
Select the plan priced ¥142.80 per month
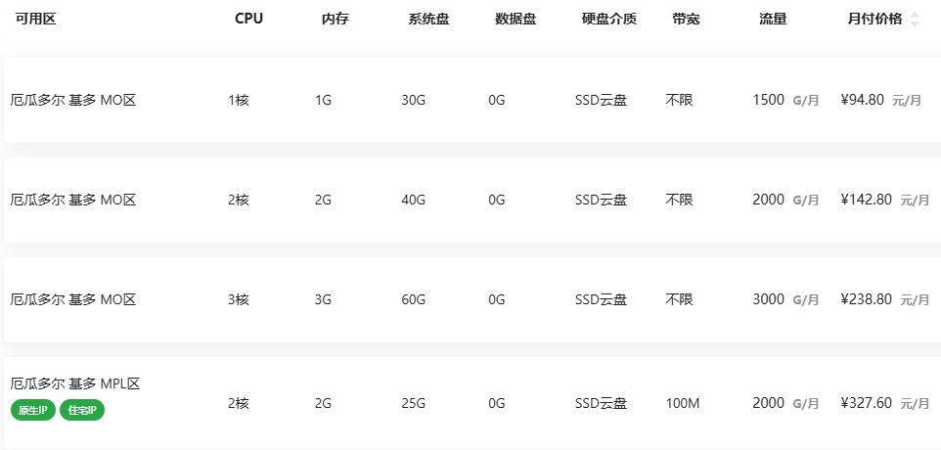pos(866,200)
